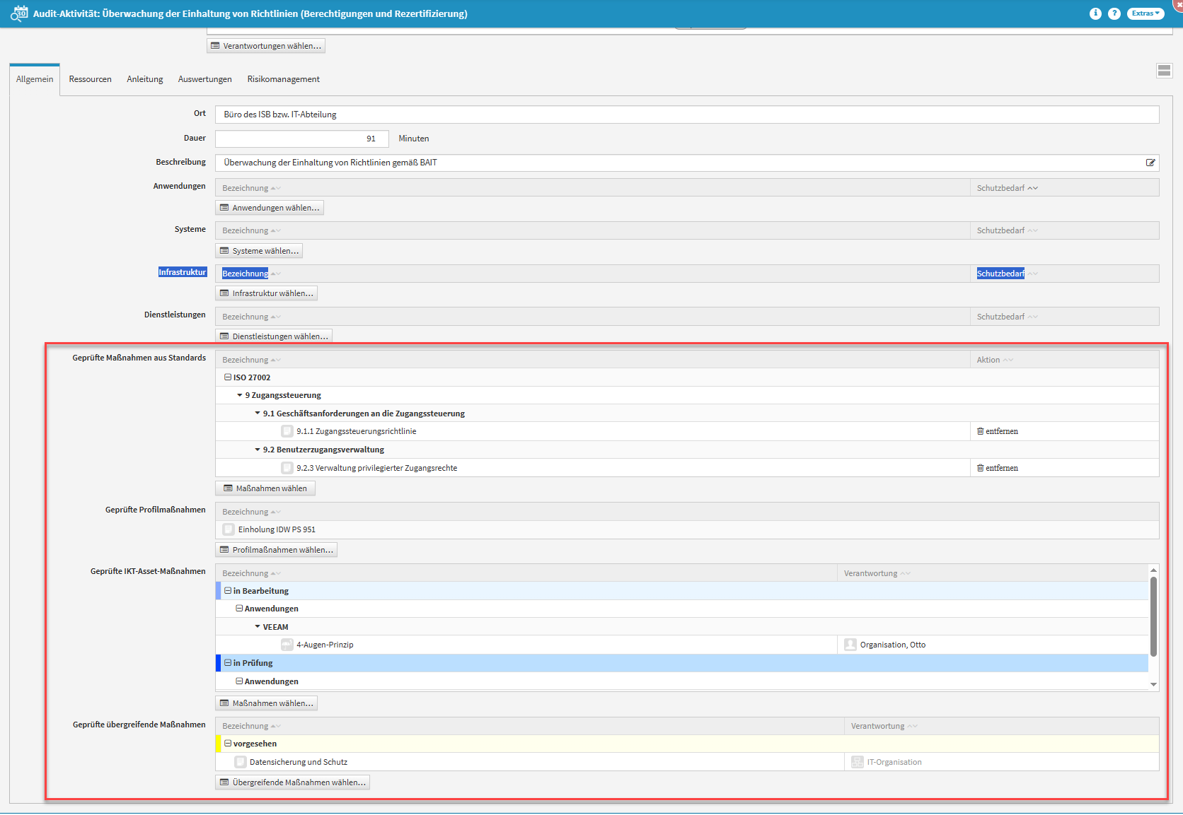Viewport: 1183px width, 815px height.
Task: Collapse the ISO 27002 tree node
Action: pos(228,377)
